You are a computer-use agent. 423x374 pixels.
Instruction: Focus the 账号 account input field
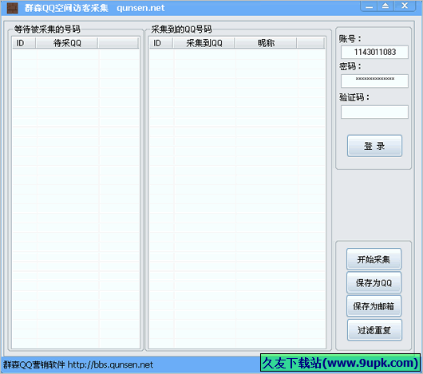[374, 52]
